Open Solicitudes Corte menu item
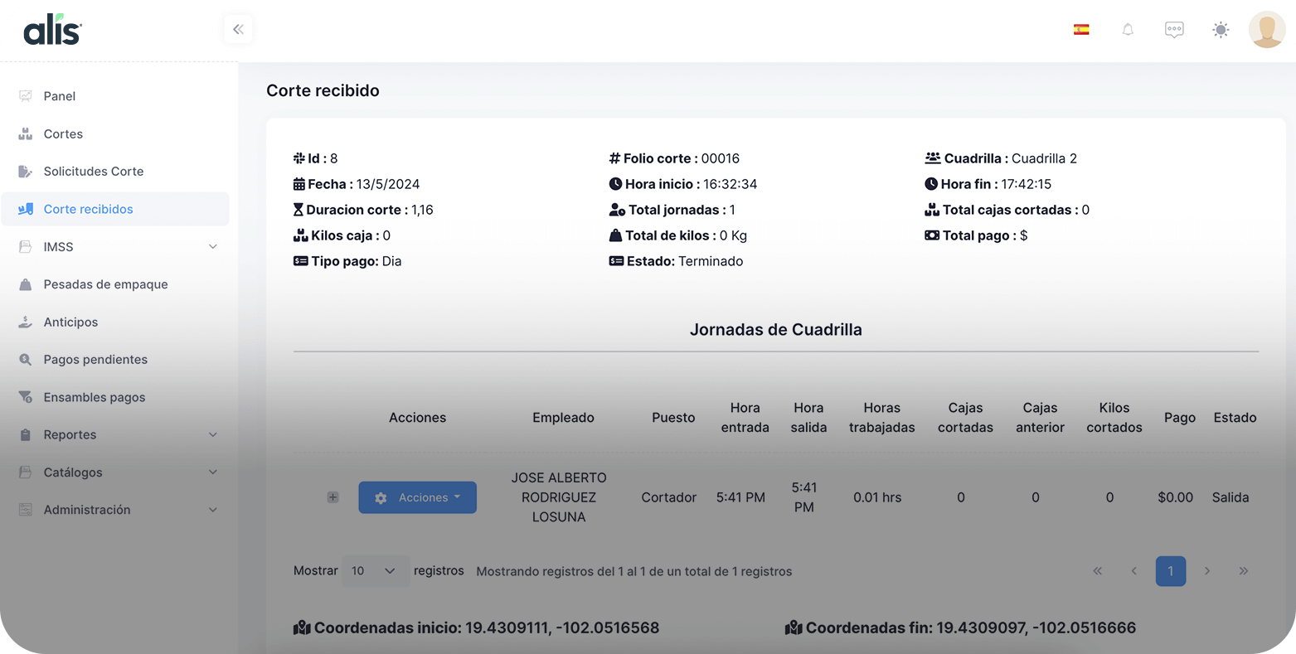Image resolution: width=1296 pixels, height=654 pixels. pyautogui.click(x=94, y=172)
